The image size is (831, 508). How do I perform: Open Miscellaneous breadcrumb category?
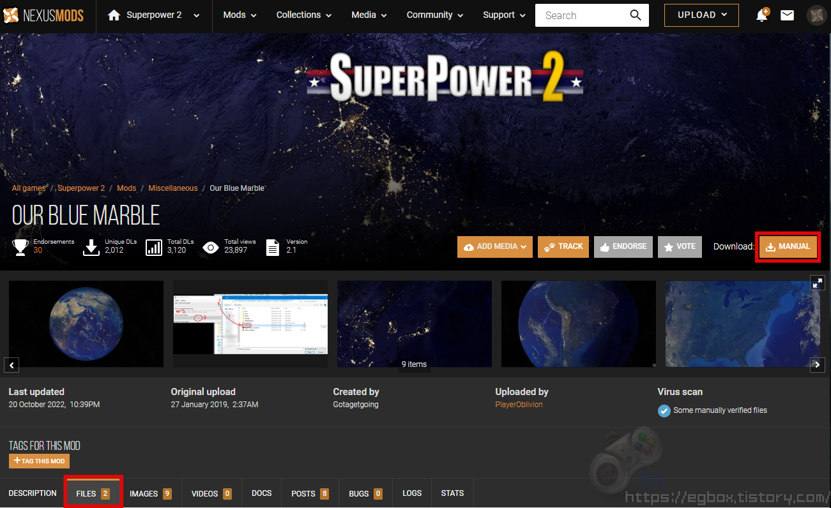[173, 188]
